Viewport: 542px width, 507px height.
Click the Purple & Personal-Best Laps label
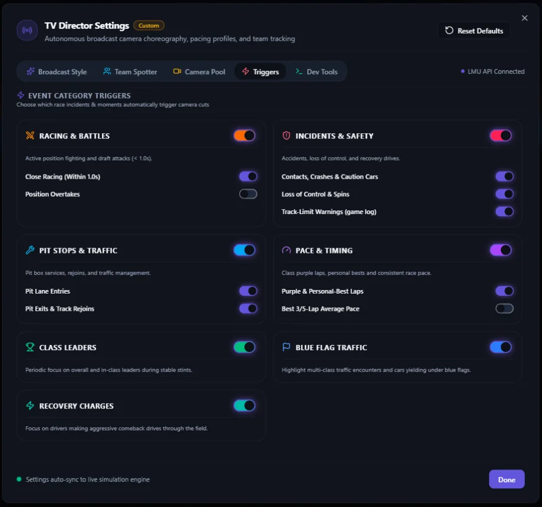pyautogui.click(x=322, y=291)
